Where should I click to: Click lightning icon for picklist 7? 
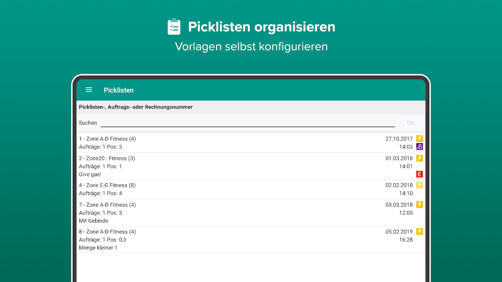click(420, 204)
